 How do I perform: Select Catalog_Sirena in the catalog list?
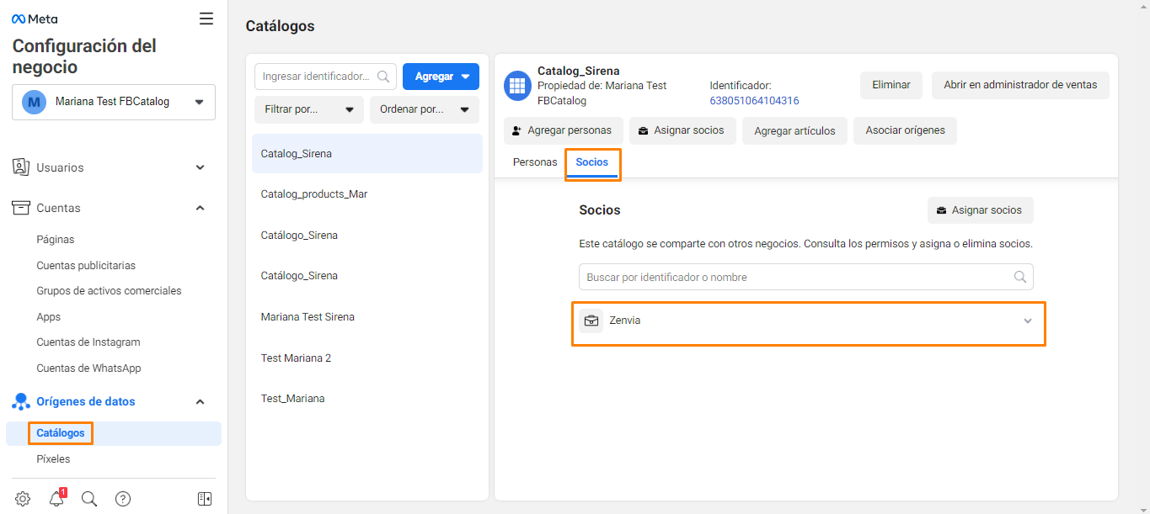click(367, 154)
